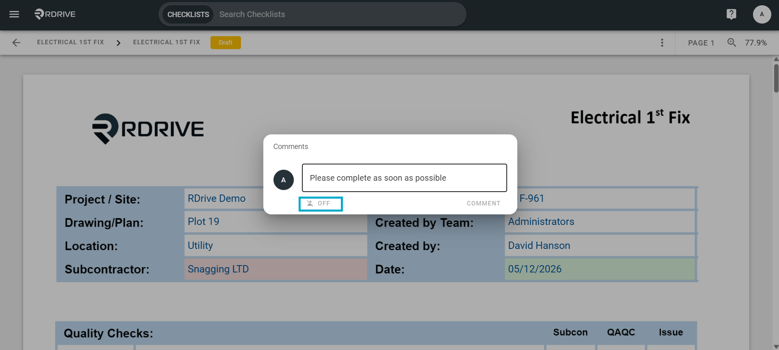779x350 pixels.
Task: Click the vertical scrollbar thumb
Action: [776, 78]
